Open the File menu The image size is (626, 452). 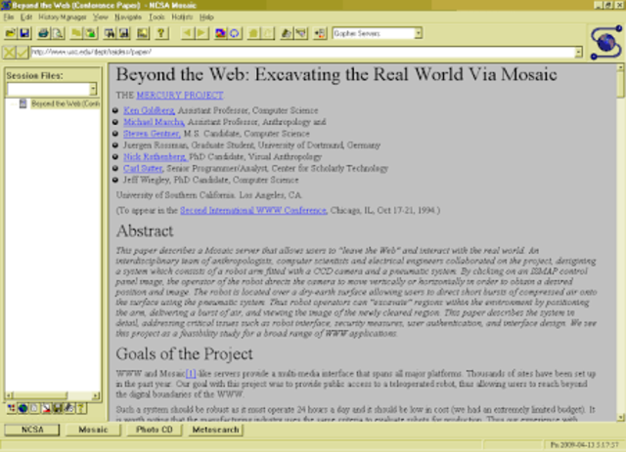click(9, 18)
